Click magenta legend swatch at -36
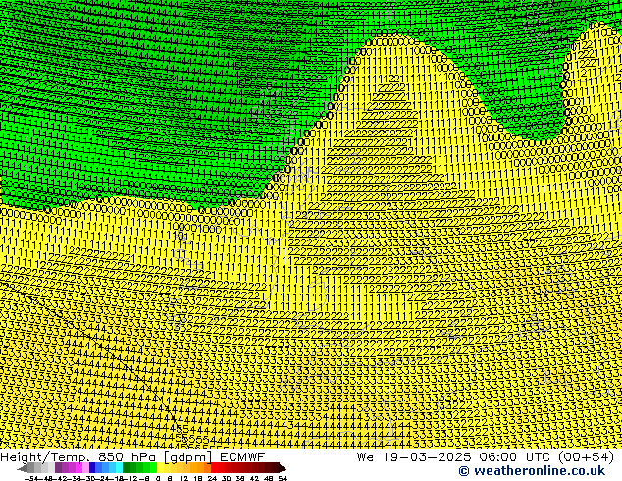Image resolution: width=622 pixels, height=481 pixels. tap(78, 468)
